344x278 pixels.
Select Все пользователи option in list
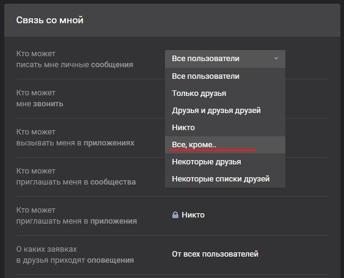tap(225, 76)
